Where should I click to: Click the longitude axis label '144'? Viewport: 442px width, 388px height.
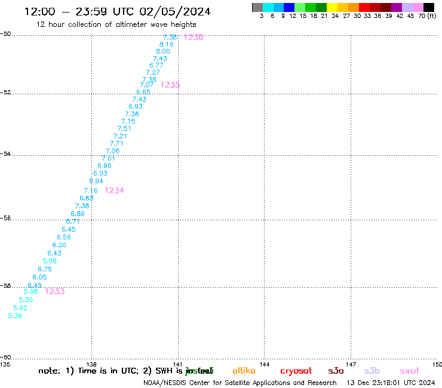264,365
